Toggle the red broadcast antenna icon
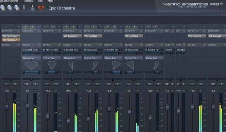Viewport: 226px width, 132px height. 41,8
